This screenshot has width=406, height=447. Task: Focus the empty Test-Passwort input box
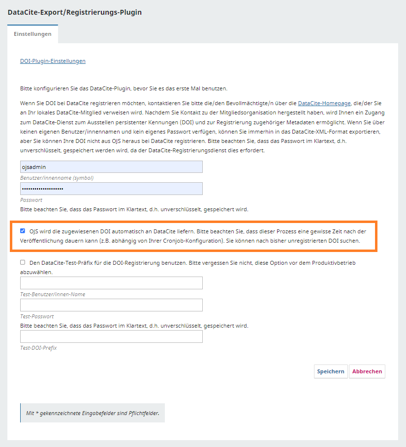(111, 305)
